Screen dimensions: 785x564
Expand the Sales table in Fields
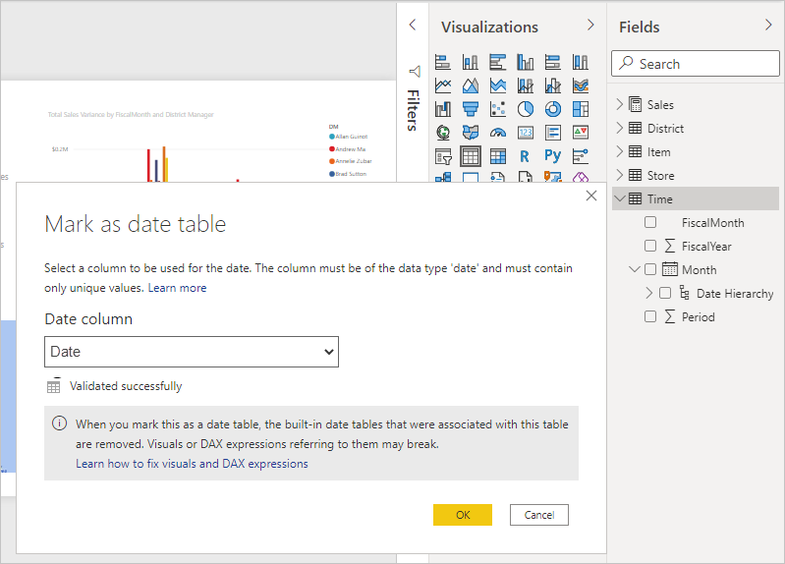coord(620,105)
